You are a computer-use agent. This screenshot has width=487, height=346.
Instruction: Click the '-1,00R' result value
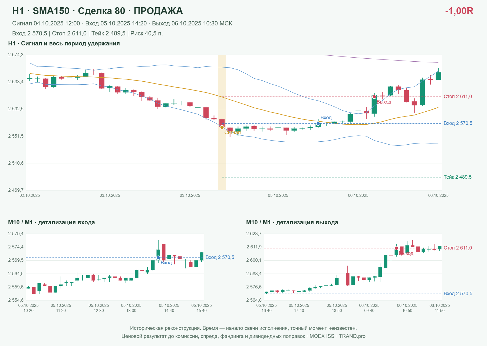coord(459,11)
